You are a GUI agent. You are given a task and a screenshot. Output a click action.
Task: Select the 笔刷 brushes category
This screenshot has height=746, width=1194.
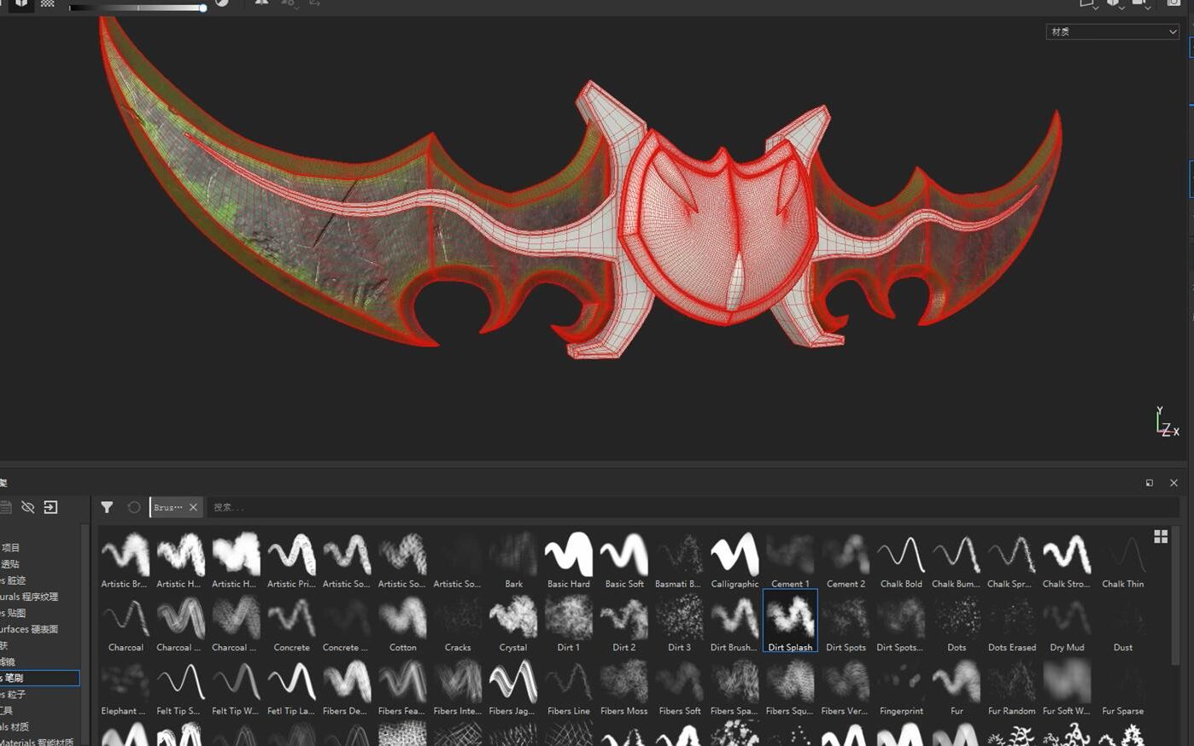[x=39, y=678]
